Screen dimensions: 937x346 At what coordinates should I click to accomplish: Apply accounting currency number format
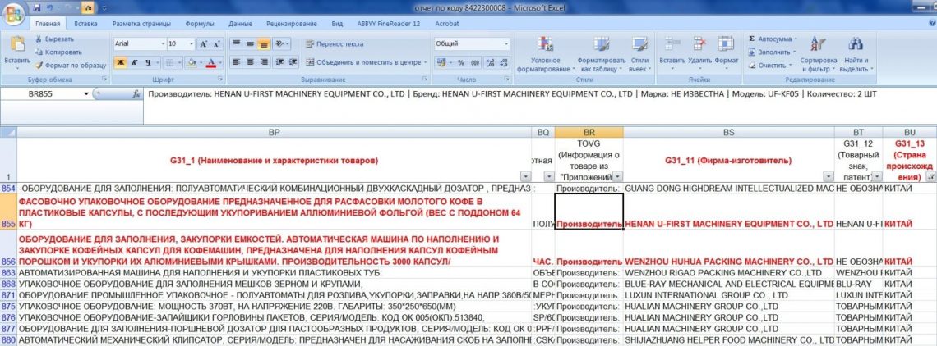[x=443, y=62]
